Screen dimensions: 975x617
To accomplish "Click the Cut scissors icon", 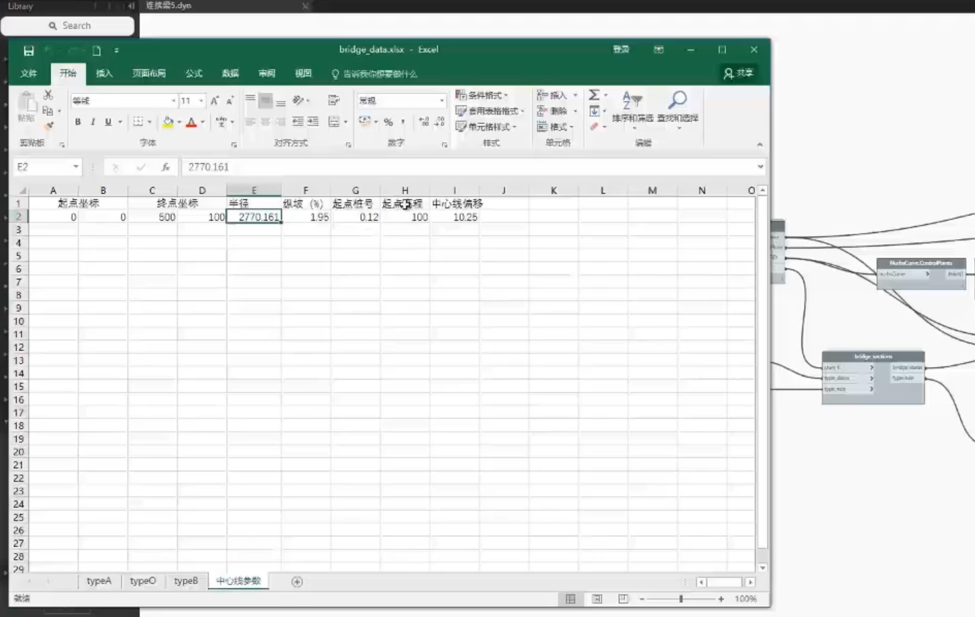I will pyautogui.click(x=48, y=95).
